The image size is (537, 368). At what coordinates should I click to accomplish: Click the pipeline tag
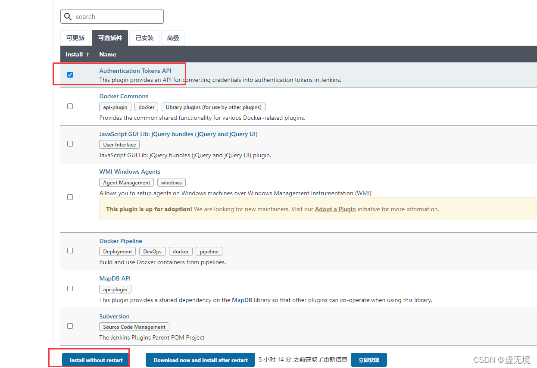pyautogui.click(x=209, y=252)
